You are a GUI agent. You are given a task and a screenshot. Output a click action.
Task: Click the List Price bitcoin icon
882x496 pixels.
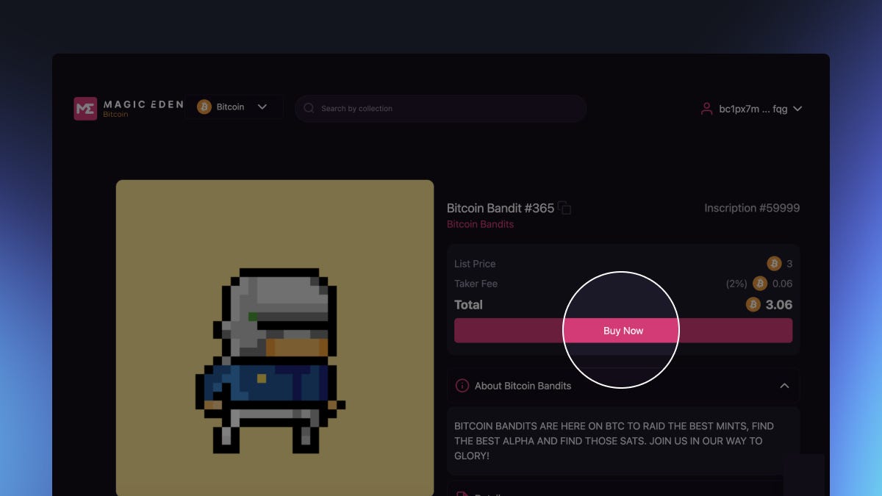[774, 264]
